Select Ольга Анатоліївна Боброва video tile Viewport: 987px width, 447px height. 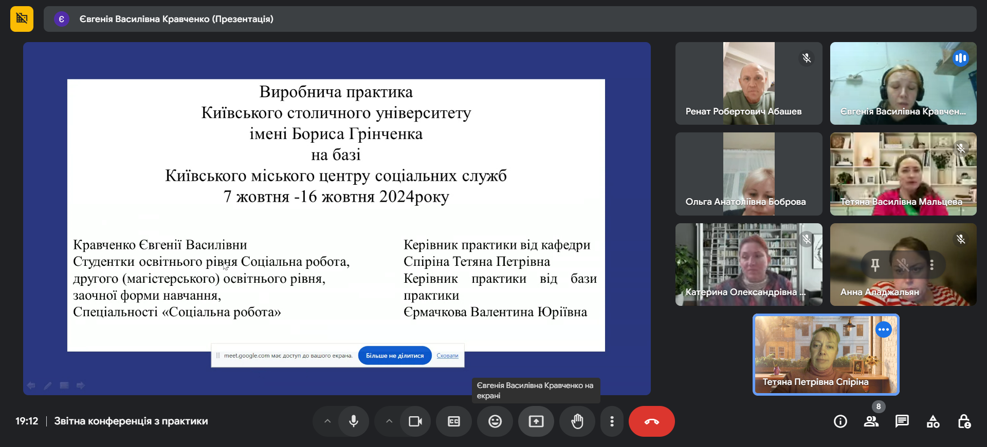tap(749, 174)
